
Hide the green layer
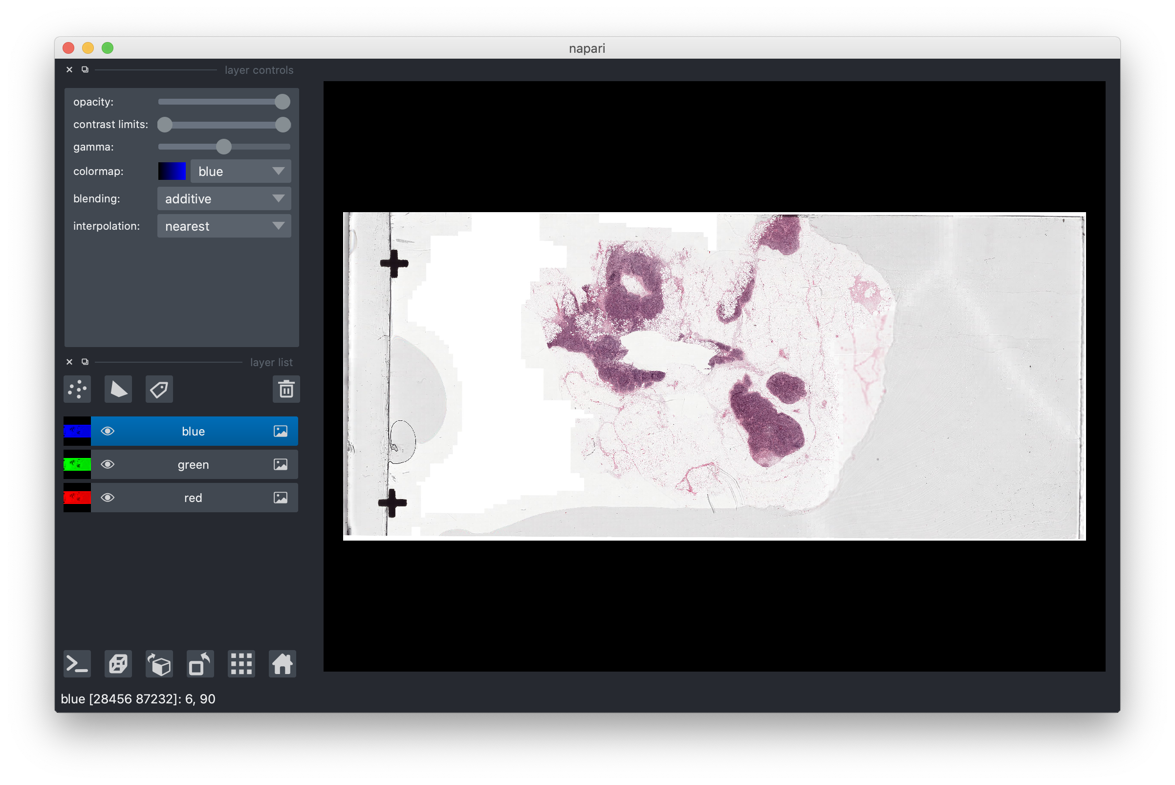[108, 464]
